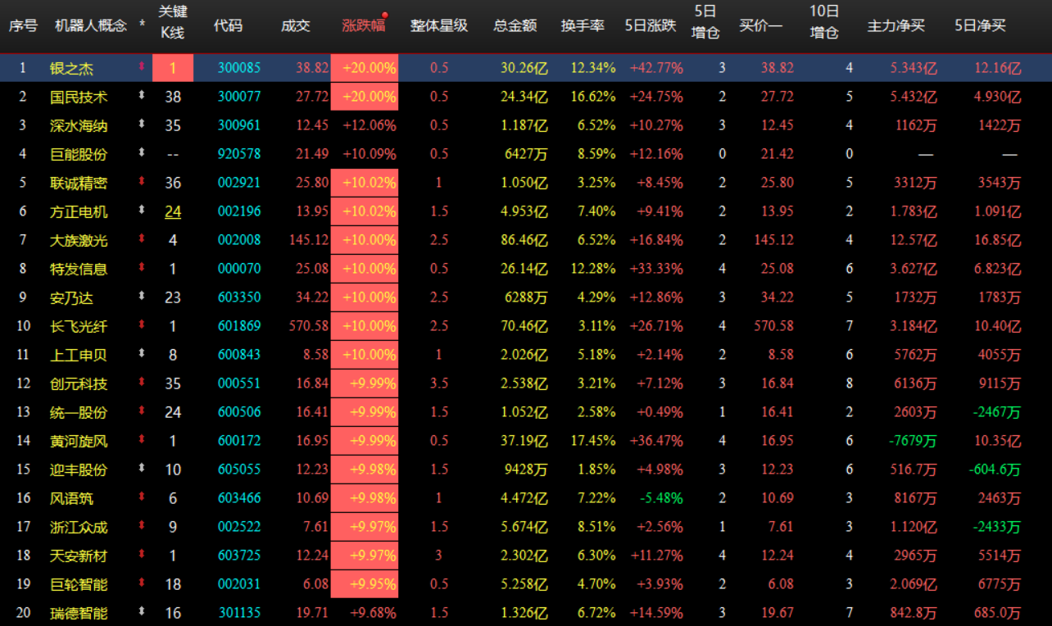Open stock code 002522
The image size is (1052, 626).
pos(239,527)
